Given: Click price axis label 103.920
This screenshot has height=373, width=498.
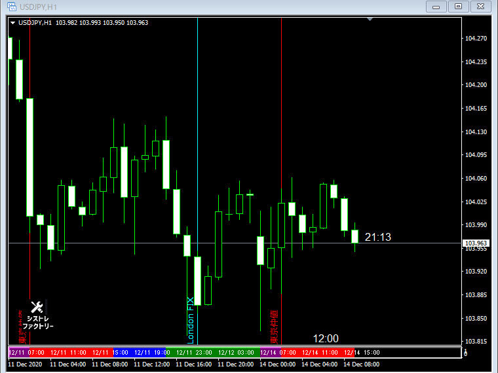Looking at the screenshot, I should click(476, 272).
